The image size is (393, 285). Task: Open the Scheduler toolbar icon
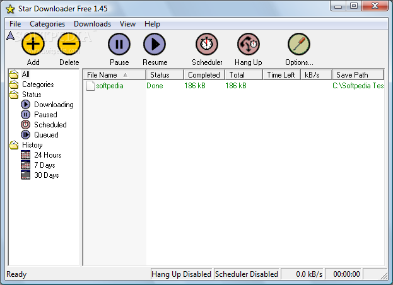click(x=207, y=45)
